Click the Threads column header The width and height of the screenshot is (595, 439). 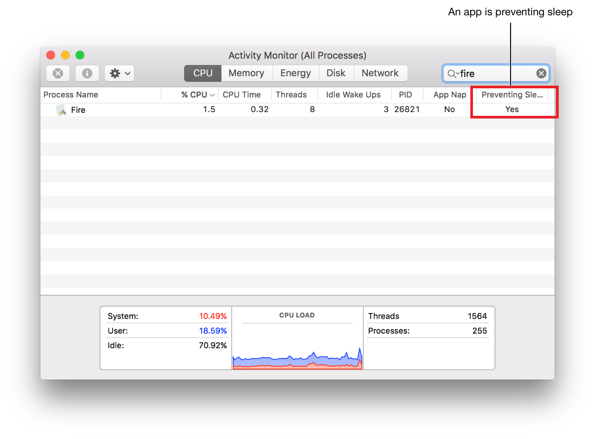point(291,95)
